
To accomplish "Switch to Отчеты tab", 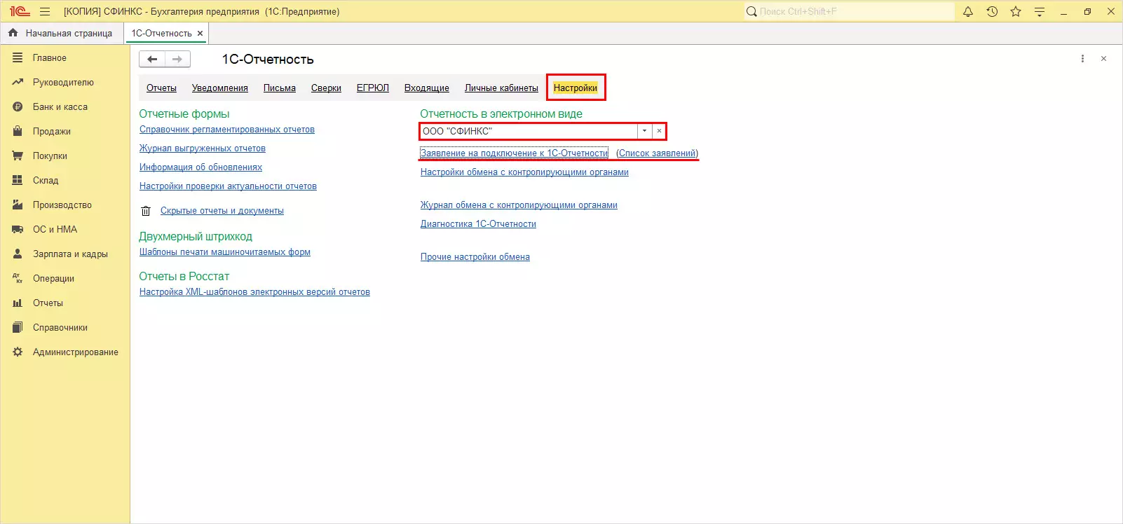I will tap(161, 88).
